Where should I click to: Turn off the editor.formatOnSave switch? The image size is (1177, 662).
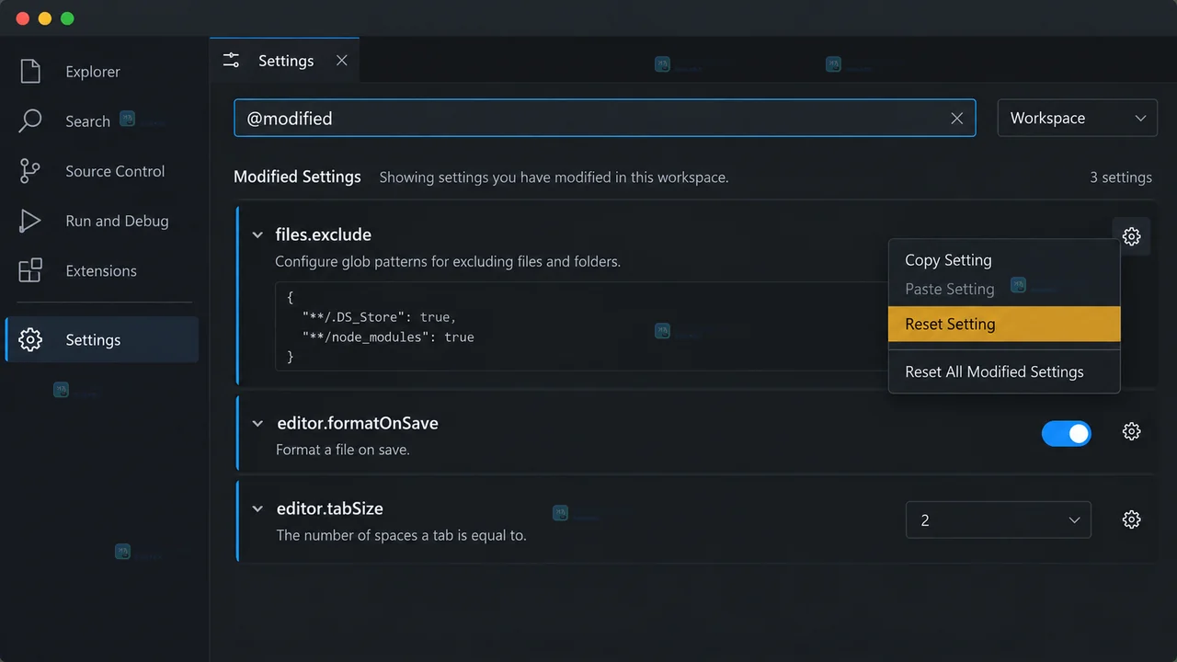click(x=1066, y=433)
